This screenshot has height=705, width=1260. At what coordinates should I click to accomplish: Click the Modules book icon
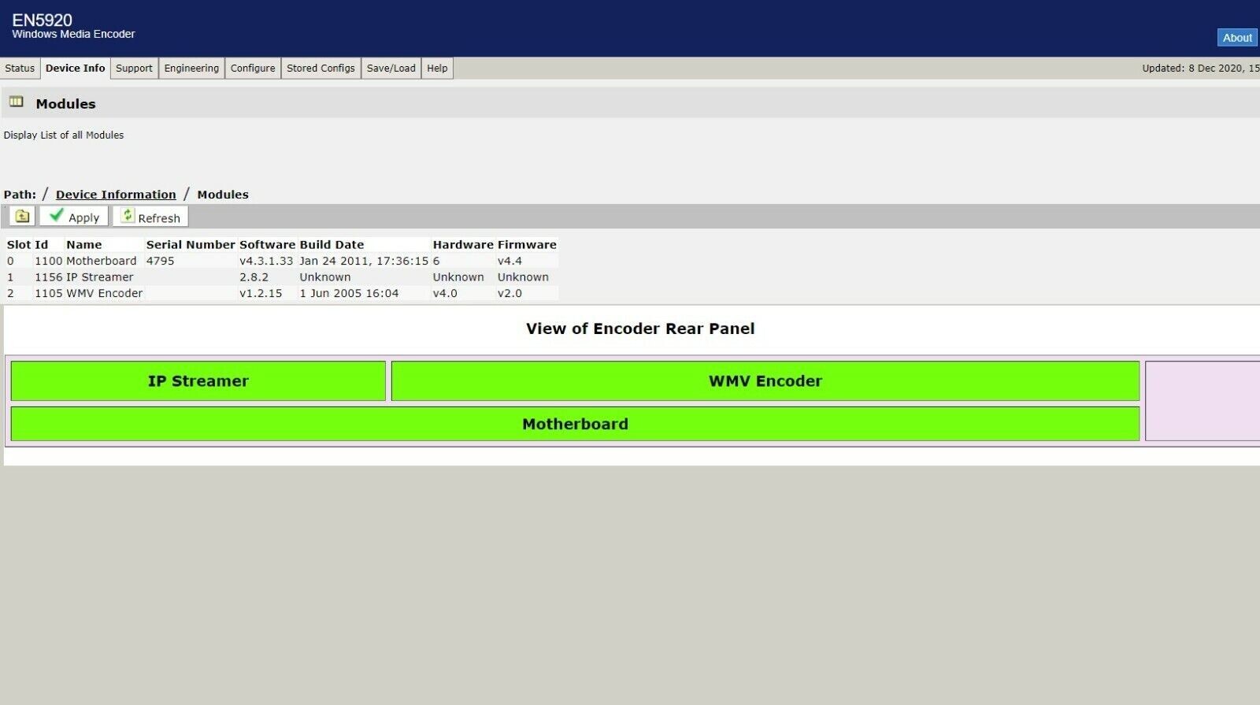pyautogui.click(x=17, y=102)
